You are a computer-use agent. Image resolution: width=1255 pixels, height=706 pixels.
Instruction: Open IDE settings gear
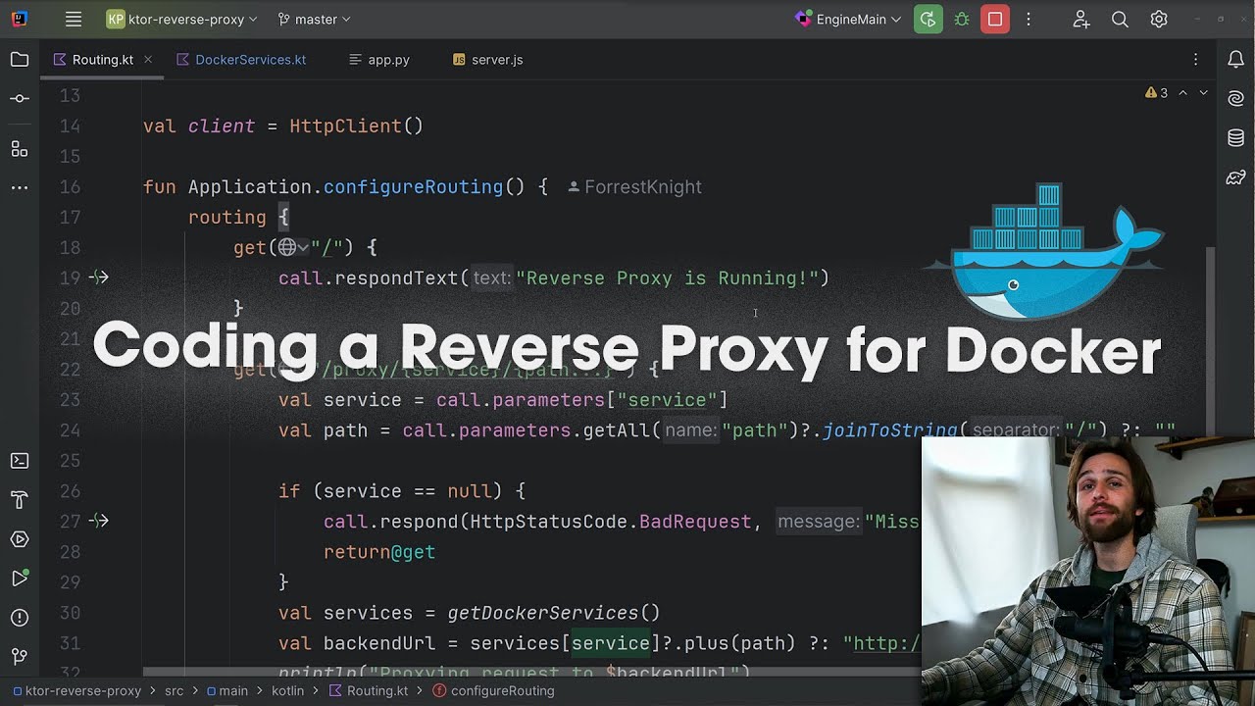click(1159, 19)
